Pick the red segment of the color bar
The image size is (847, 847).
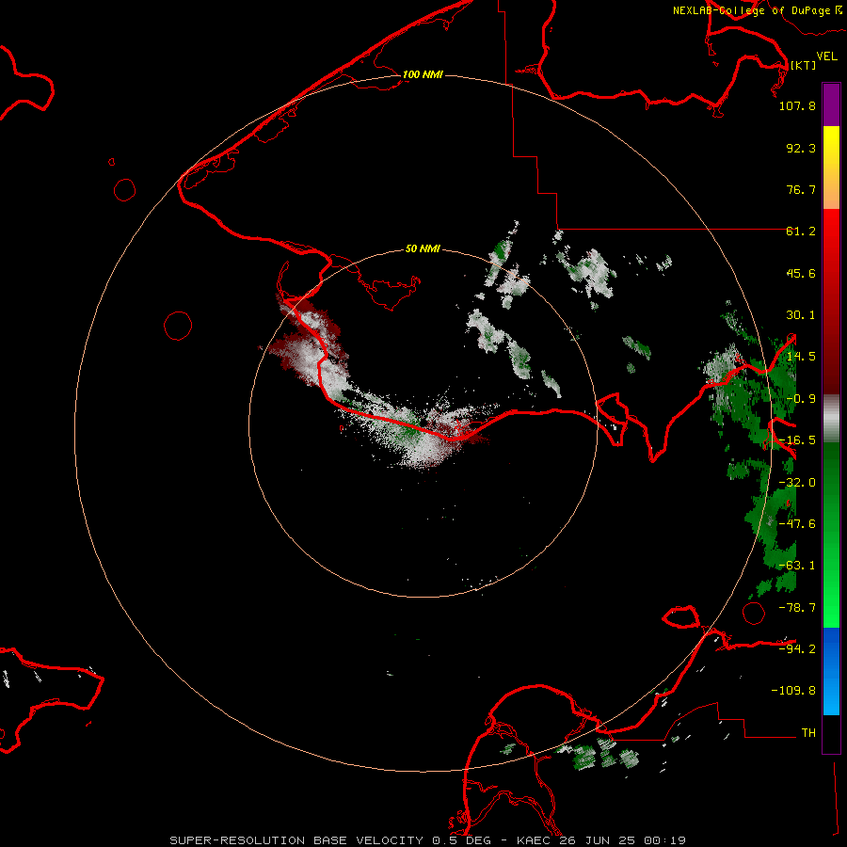(831, 301)
